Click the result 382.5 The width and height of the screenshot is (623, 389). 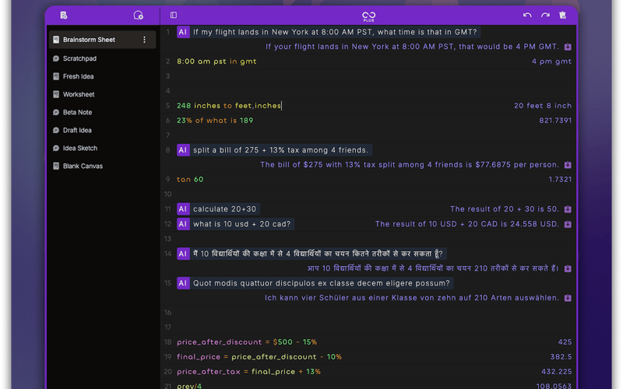[561, 356]
